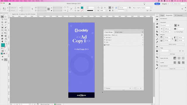The width and height of the screenshot is (187, 105).
Task: Click the Import File button
Action: pos(172,69)
